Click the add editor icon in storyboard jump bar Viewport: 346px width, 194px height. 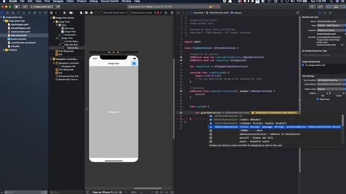[x=172, y=13]
